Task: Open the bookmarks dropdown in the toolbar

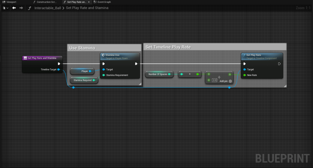Action: click(x=5, y=8)
